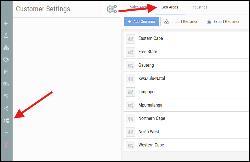Click the Export Geo area button
The height and width of the screenshot is (162, 250).
[223, 21]
